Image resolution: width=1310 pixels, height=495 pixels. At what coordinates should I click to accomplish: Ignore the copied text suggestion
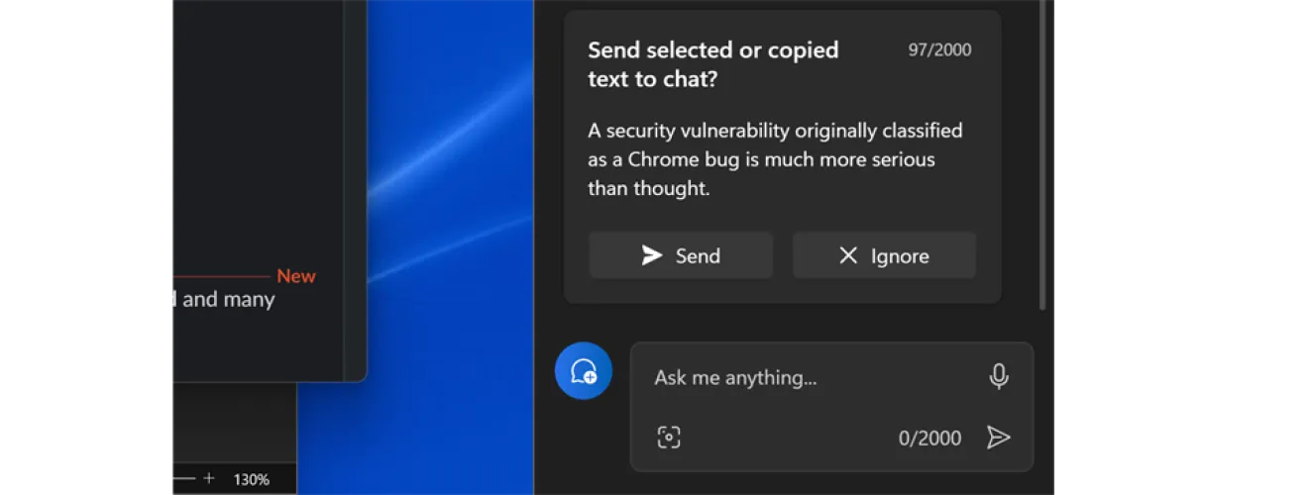point(884,255)
